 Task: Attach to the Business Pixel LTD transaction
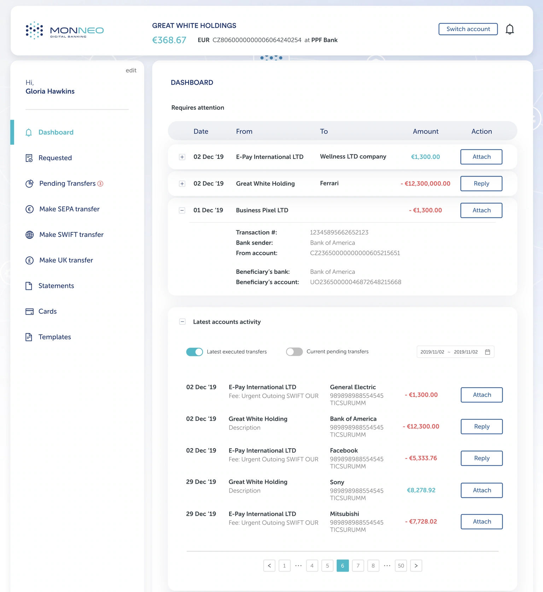(x=481, y=210)
